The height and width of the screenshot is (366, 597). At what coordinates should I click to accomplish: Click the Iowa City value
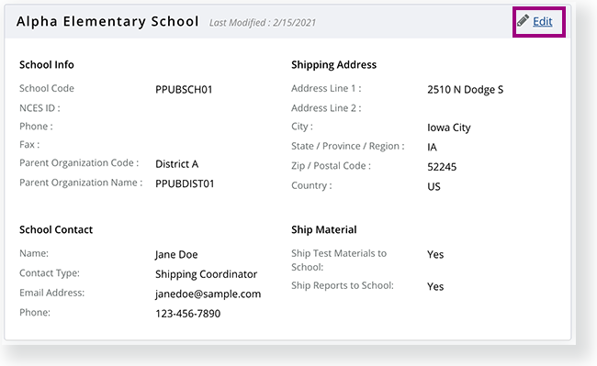pyautogui.click(x=448, y=128)
